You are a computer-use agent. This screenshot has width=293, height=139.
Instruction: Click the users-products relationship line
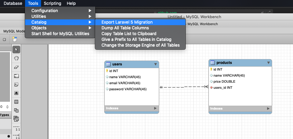184,87
